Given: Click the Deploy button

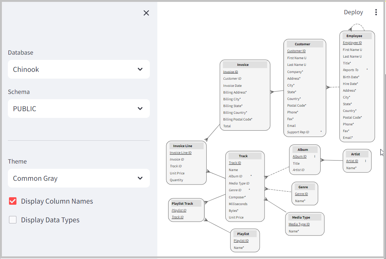Looking at the screenshot, I should tap(353, 12).
